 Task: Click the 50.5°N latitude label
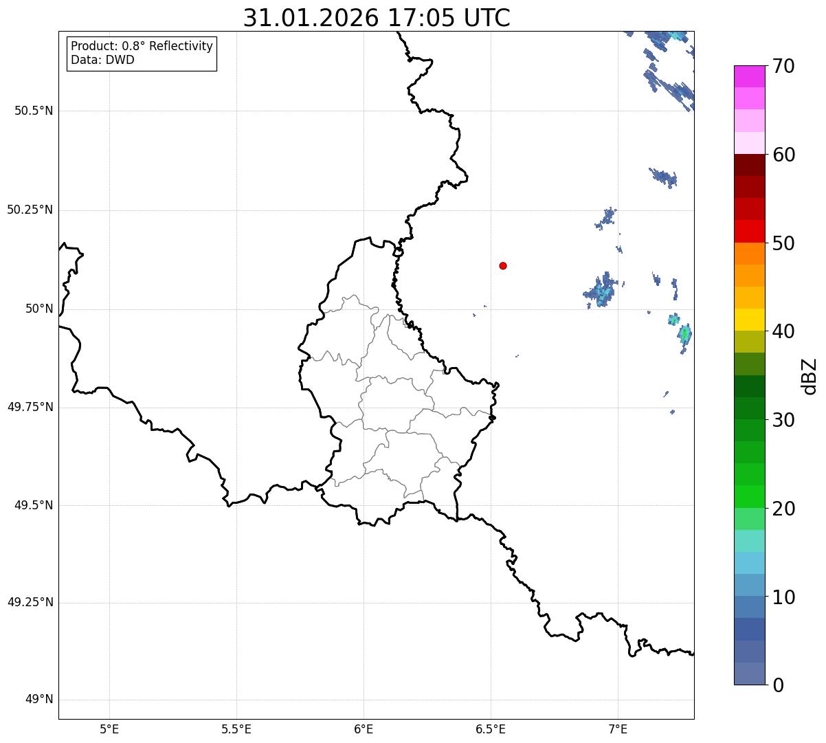coord(34,111)
